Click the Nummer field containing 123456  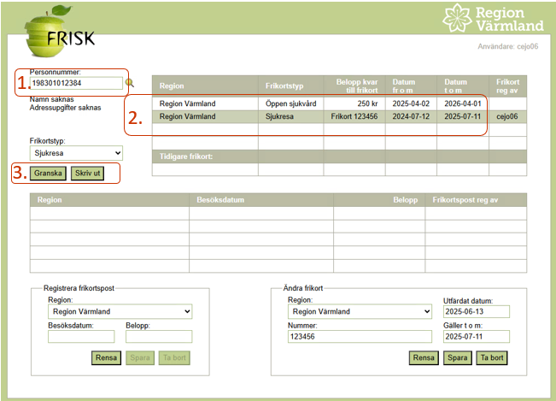[360, 337]
